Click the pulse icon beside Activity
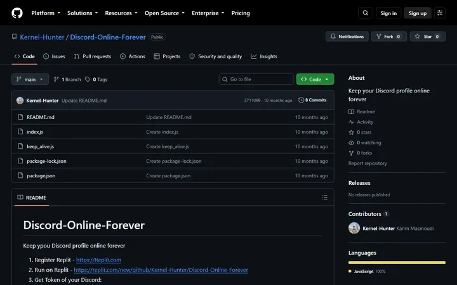Screen dimensions: 457x285 point(351,122)
